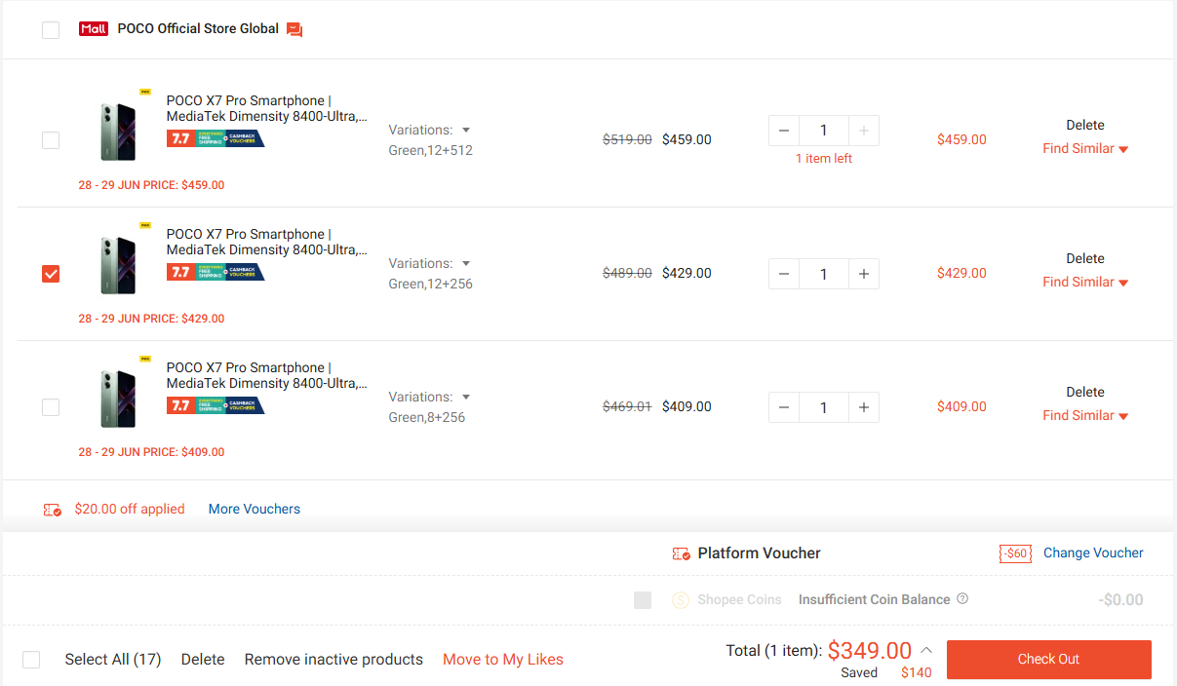The height and width of the screenshot is (686, 1177).
Task: Click the struck-through $519.00 price
Action: pyautogui.click(x=627, y=139)
